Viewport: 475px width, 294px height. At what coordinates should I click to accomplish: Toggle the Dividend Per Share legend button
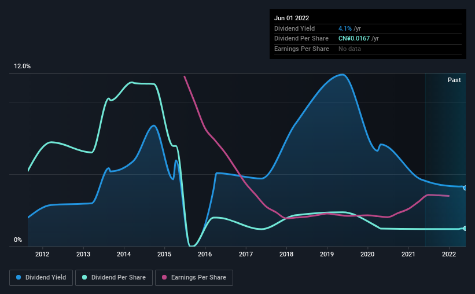coord(114,278)
